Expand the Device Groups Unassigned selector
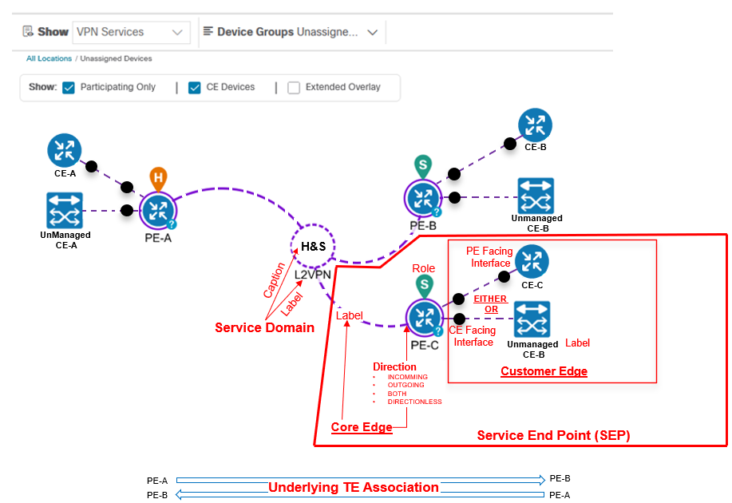The image size is (732, 503). click(x=371, y=32)
